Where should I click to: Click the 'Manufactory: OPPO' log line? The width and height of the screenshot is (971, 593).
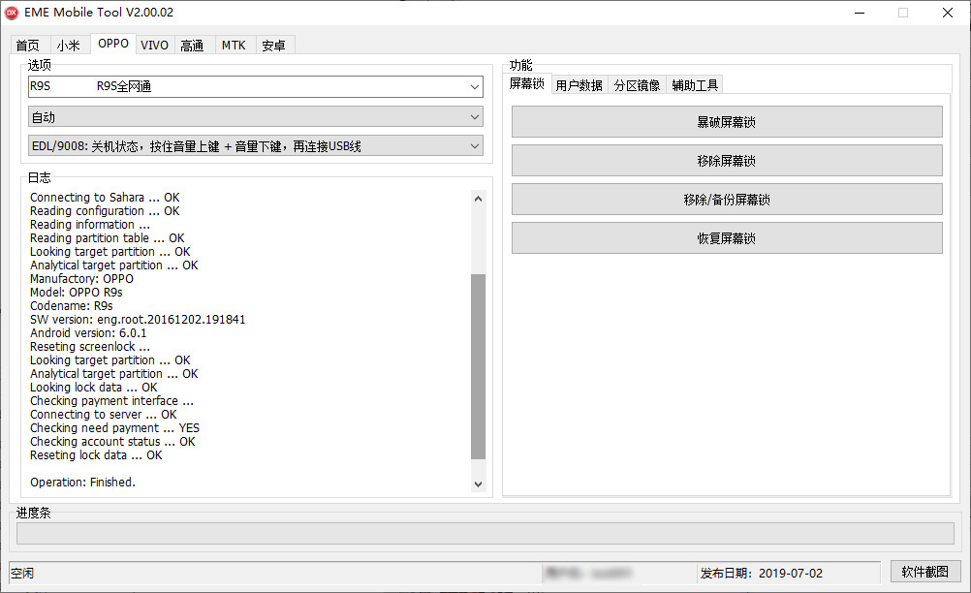tap(81, 278)
